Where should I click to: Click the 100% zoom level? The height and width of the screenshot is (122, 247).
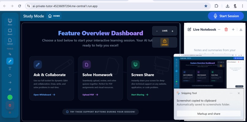(165, 31)
